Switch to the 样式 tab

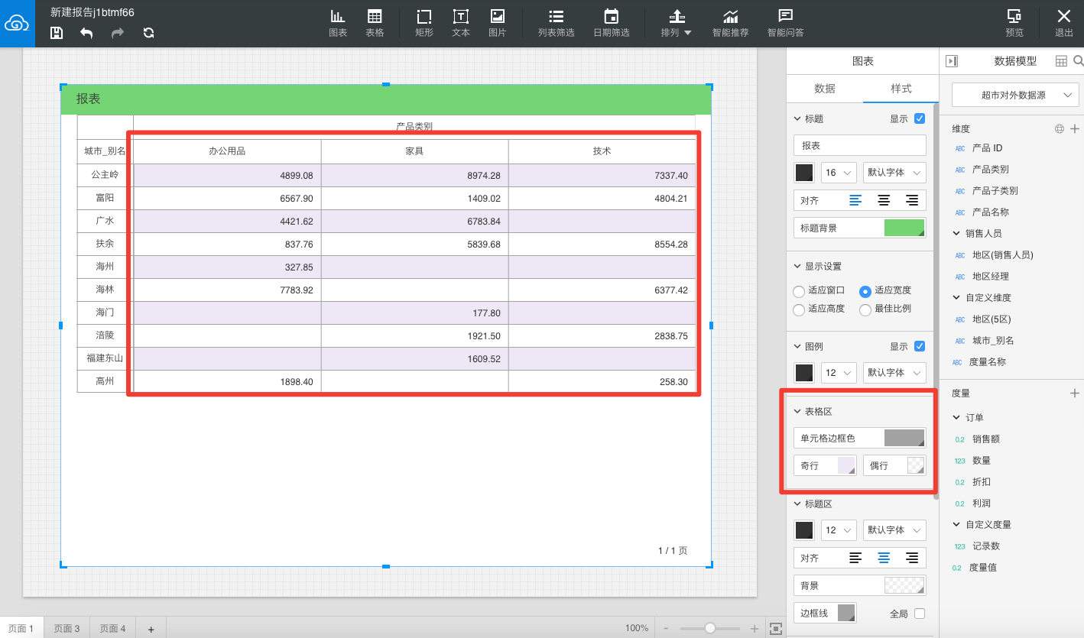point(901,89)
